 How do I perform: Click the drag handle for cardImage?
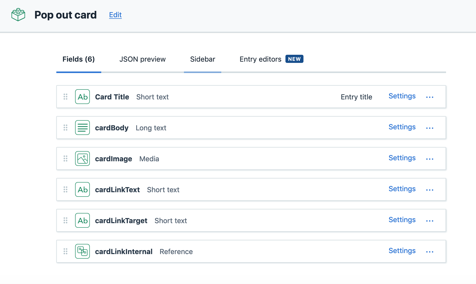coord(65,158)
